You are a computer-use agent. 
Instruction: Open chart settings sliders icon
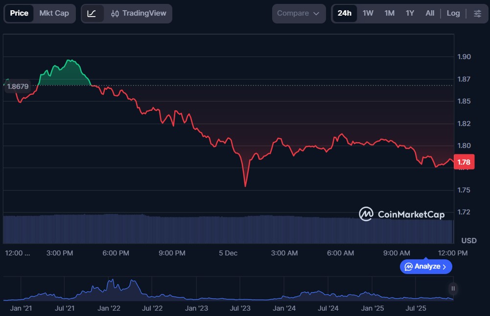tap(477, 13)
